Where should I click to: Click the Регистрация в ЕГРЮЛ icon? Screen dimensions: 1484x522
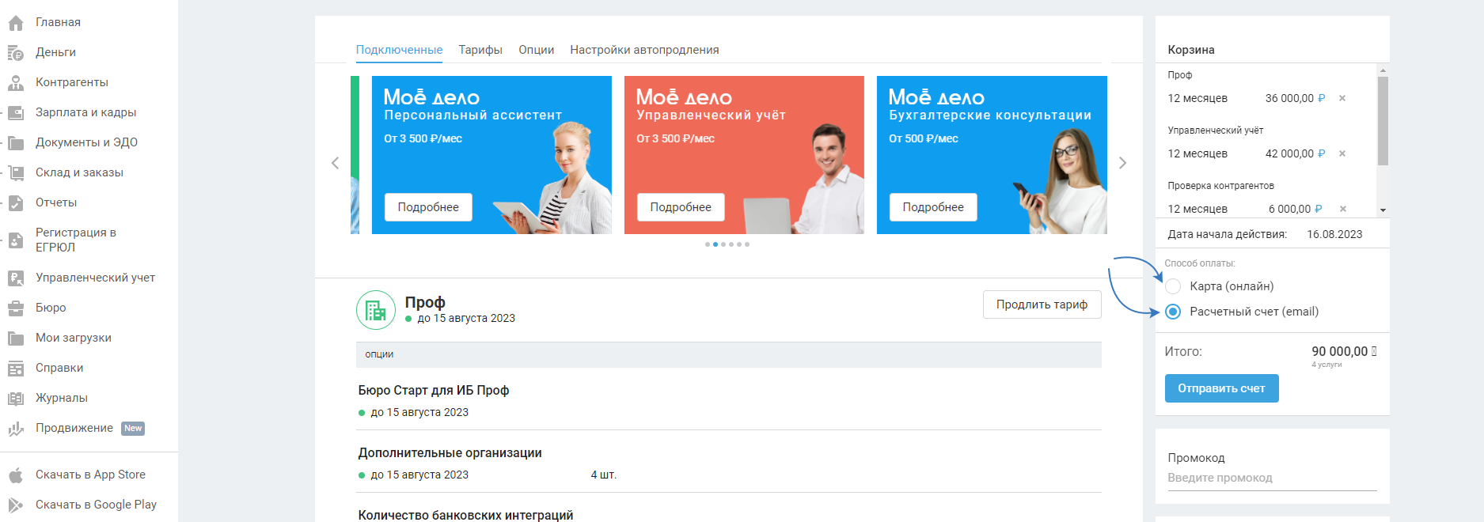[16, 240]
